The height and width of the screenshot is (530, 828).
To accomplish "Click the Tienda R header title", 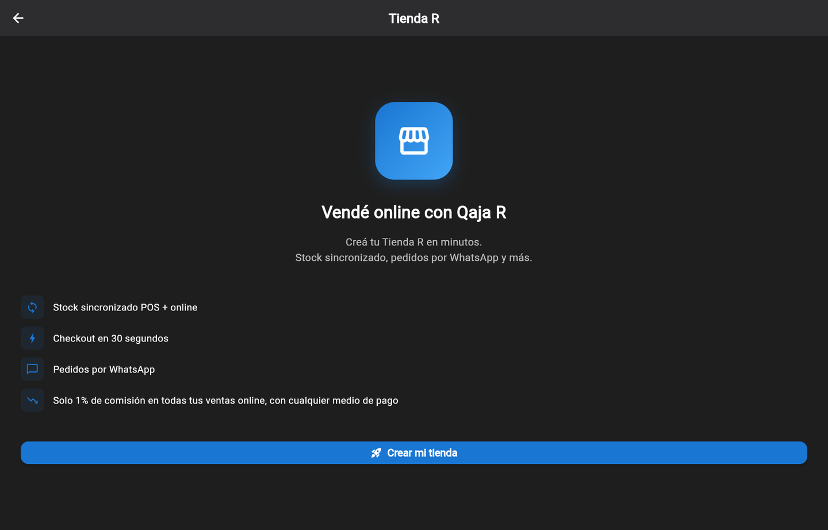I will (x=414, y=18).
